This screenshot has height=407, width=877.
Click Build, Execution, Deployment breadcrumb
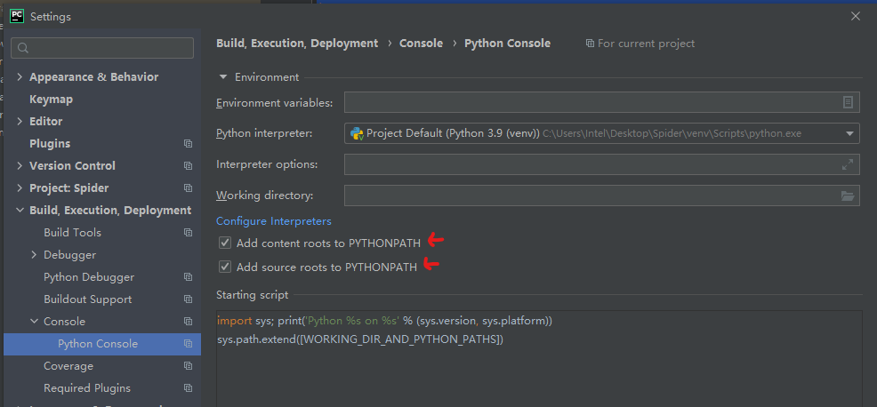297,43
